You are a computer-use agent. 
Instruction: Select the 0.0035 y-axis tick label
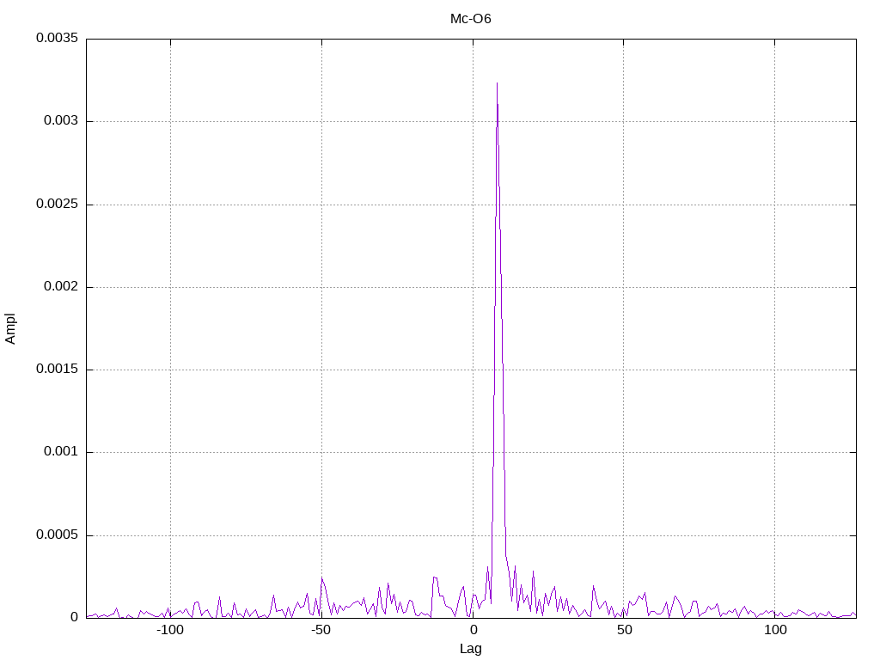pos(57,38)
